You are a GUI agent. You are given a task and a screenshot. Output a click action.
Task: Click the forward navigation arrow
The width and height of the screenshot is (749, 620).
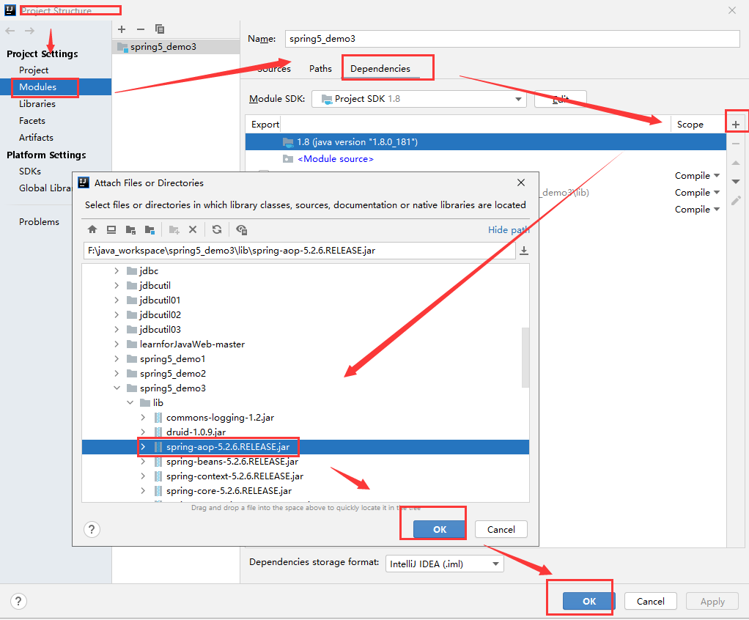(x=29, y=31)
